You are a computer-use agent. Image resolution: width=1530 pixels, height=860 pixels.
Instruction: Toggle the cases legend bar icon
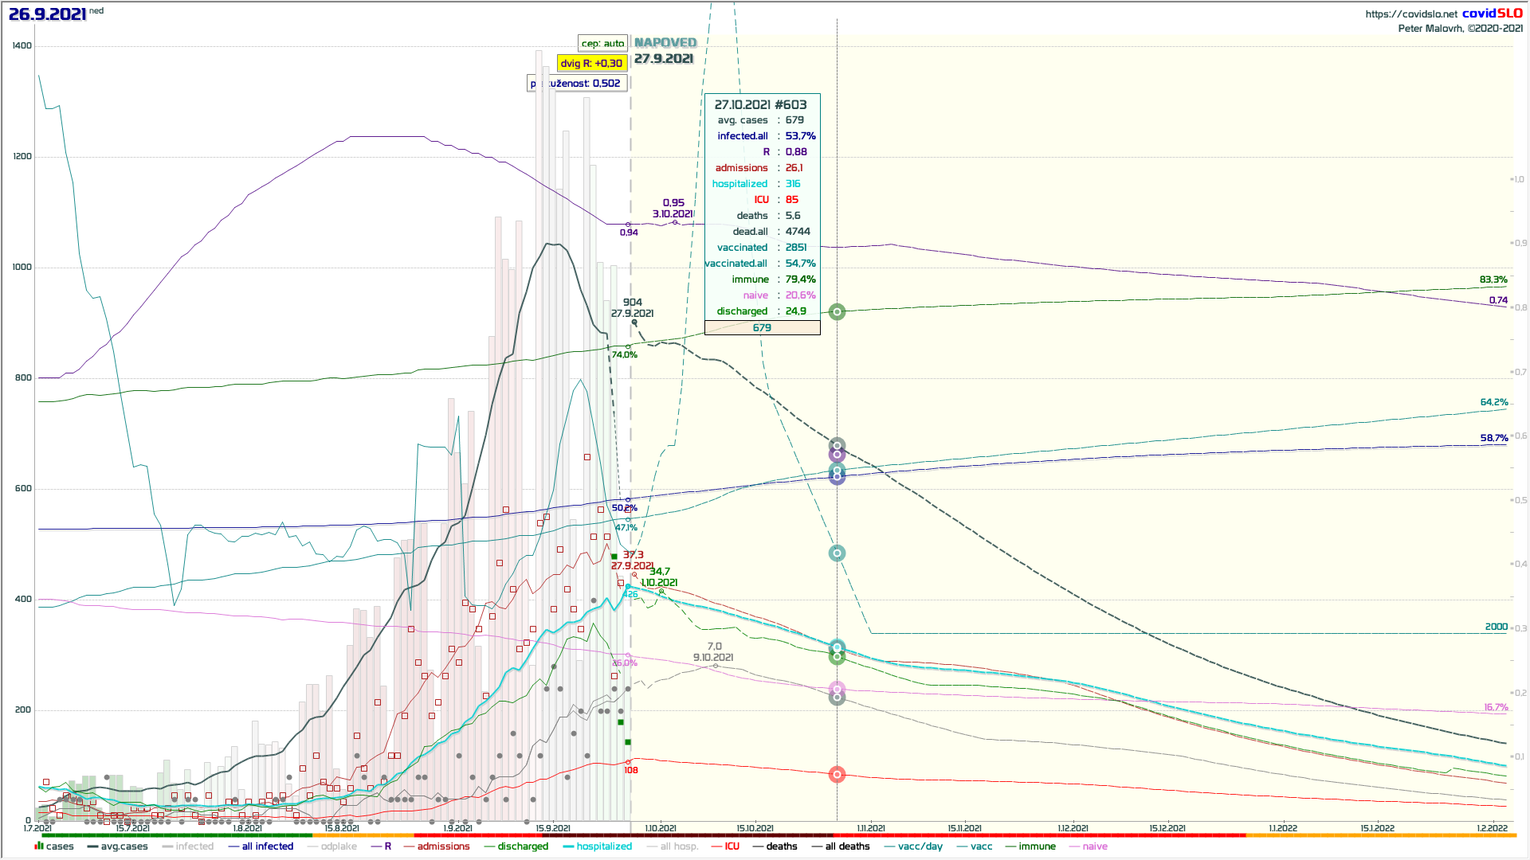point(39,846)
